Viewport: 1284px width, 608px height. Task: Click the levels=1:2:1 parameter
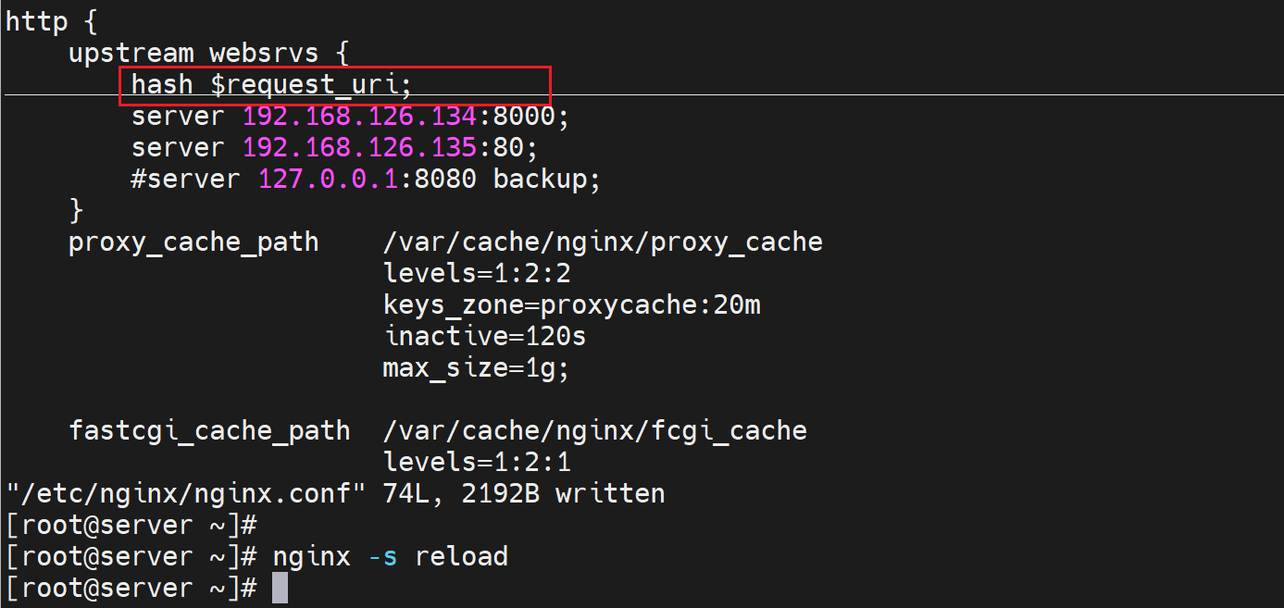tap(477, 463)
